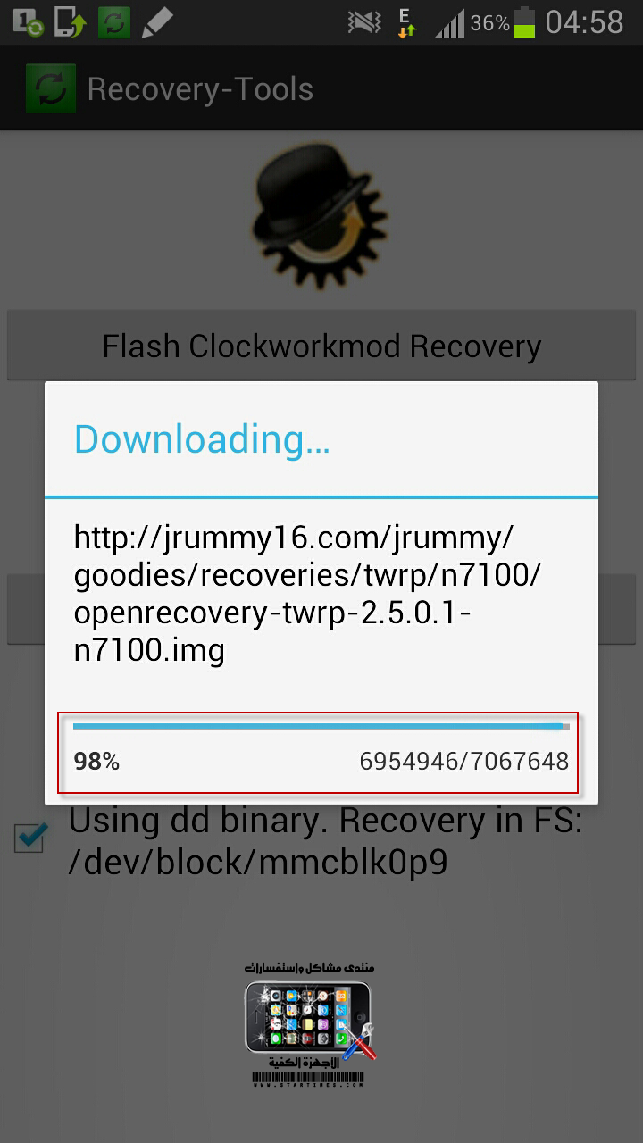Image resolution: width=643 pixels, height=1143 pixels.
Task: Tap the green refresh notification icon
Action: point(114,21)
